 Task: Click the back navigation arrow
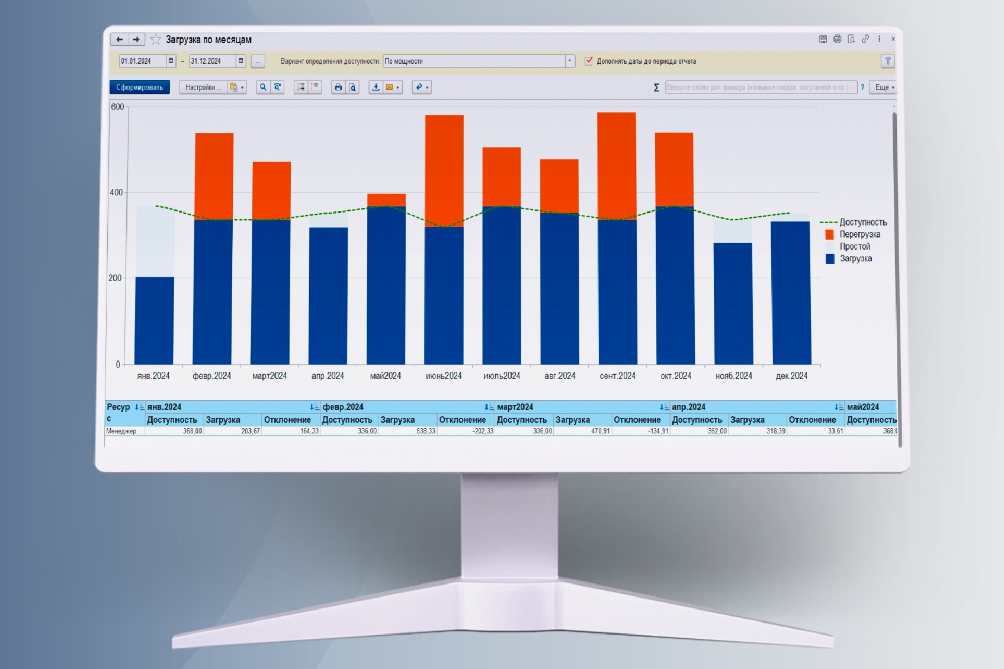click(x=119, y=40)
